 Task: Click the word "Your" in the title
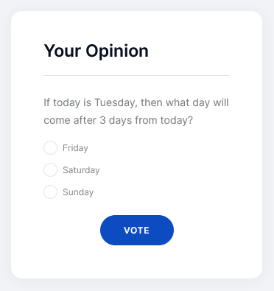point(63,51)
